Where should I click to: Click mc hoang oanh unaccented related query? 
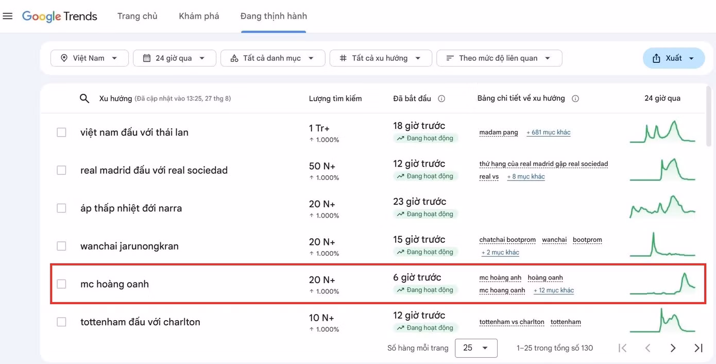click(502, 290)
